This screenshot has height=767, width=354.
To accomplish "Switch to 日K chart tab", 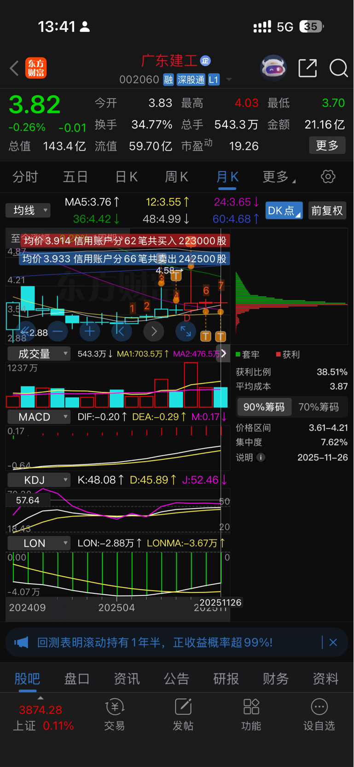I will [126, 177].
